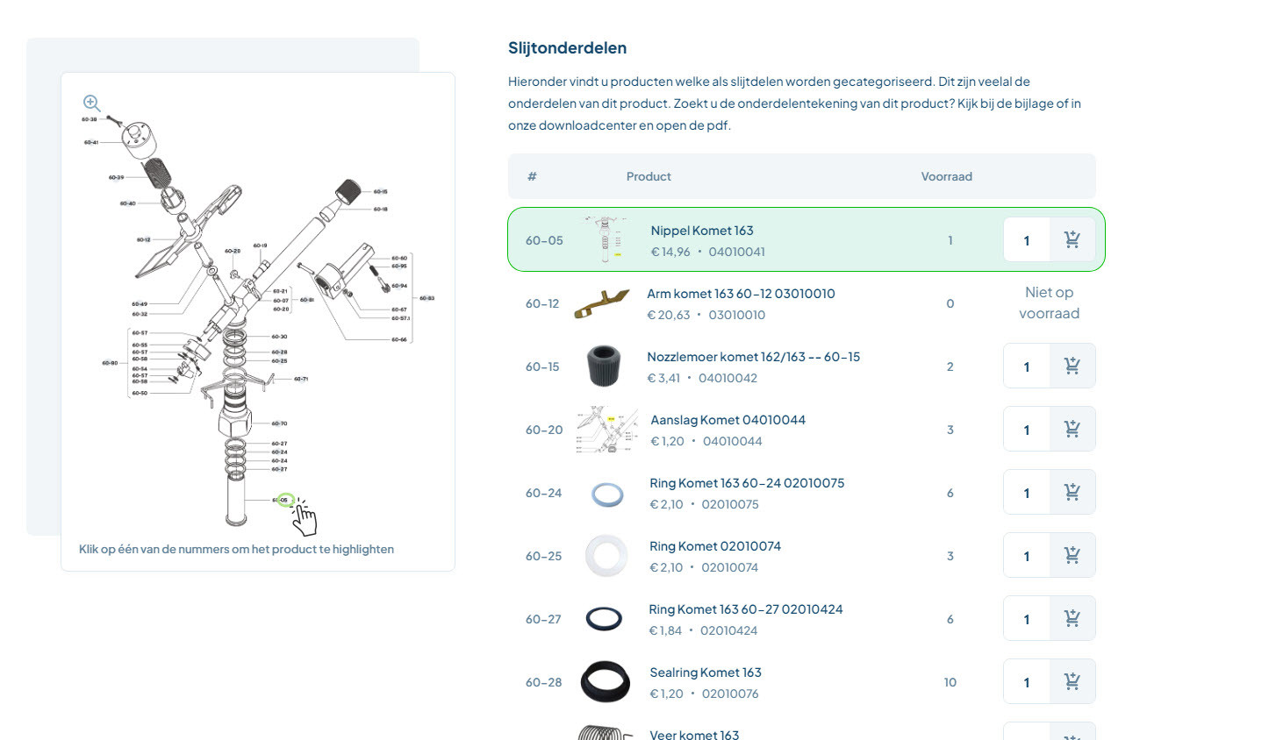
Task: Click quantity field for Sealring Komet 163
Action: tap(1027, 682)
